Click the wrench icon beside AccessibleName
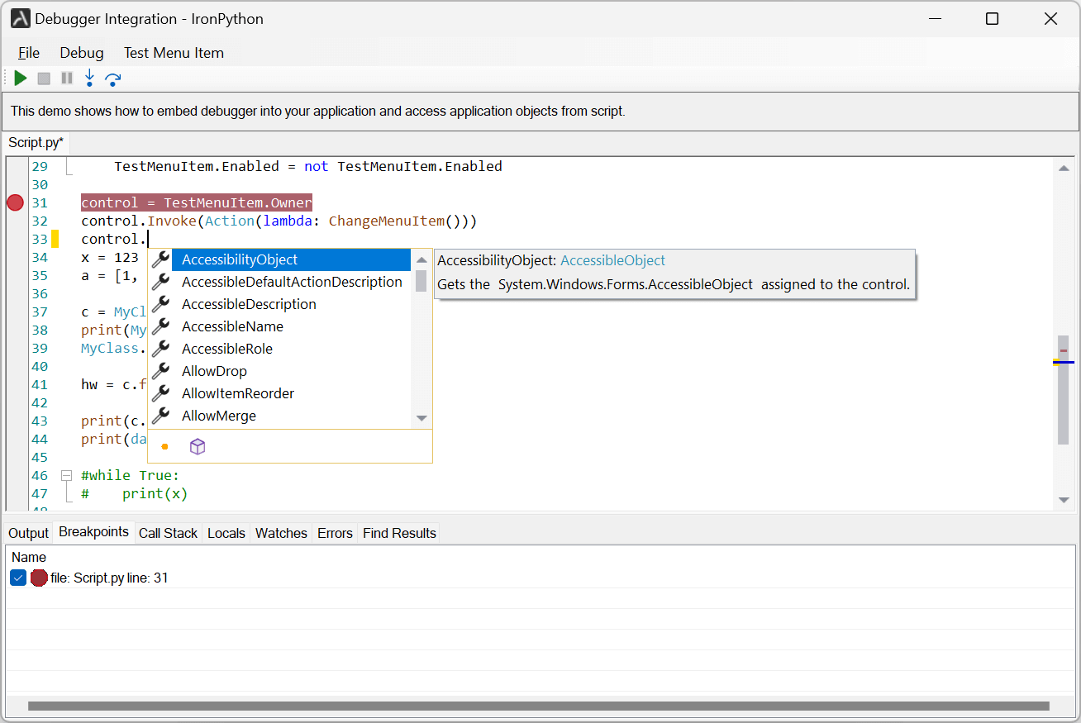Image resolution: width=1081 pixels, height=723 pixels. pyautogui.click(x=161, y=326)
